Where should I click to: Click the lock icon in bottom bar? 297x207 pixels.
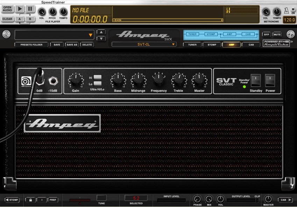pos(31,200)
